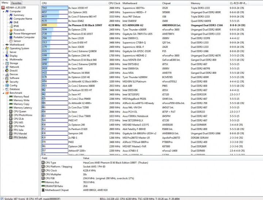Sort by the Motherboard column header
The image size is (263, 200).
tap(141, 3)
